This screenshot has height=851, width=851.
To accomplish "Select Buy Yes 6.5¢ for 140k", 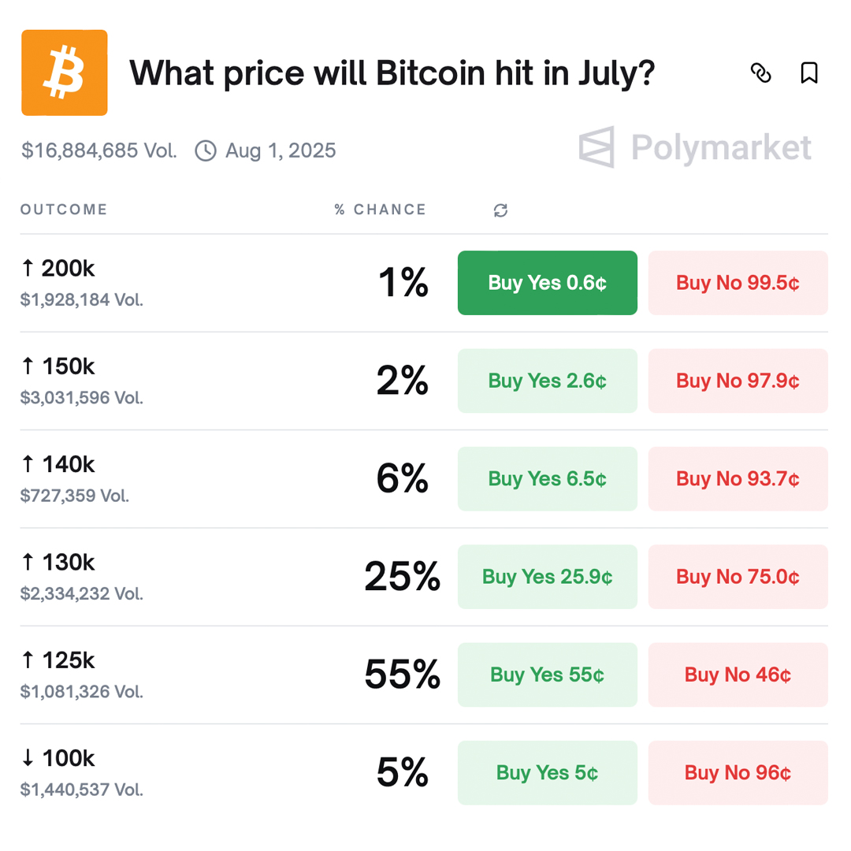I will [547, 479].
